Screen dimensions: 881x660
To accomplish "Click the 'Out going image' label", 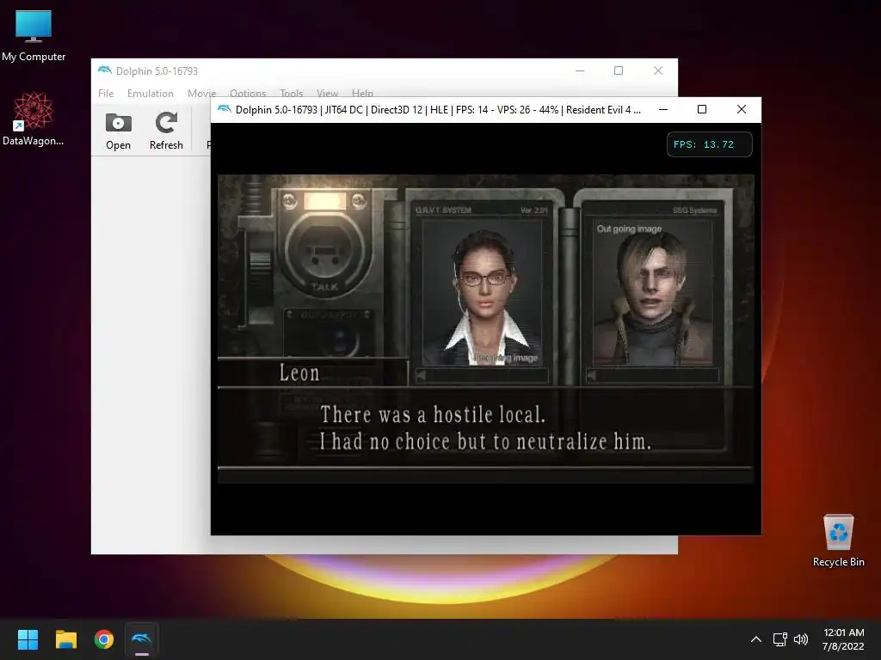I will point(629,229).
